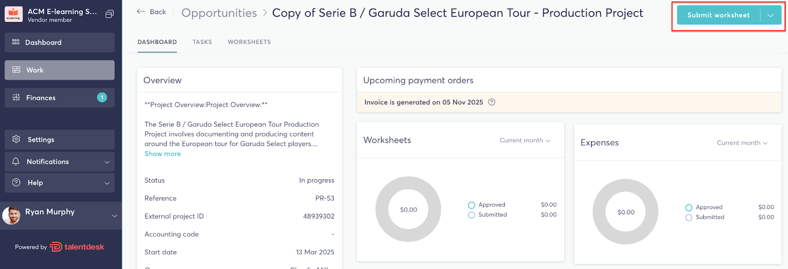The image size is (788, 269).
Task: Click the ACM E-learning logo icon
Action: (13, 15)
